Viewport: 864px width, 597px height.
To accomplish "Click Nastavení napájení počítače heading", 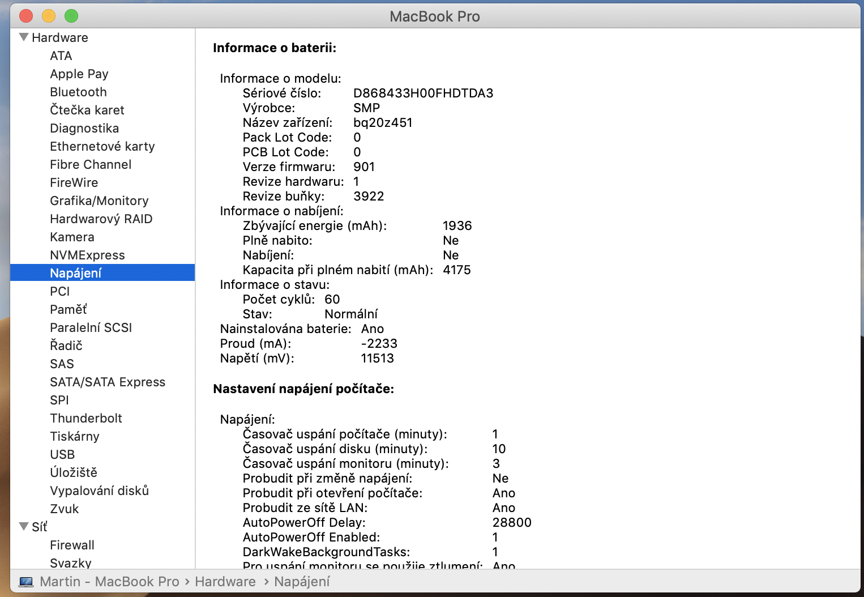I will click(x=303, y=389).
